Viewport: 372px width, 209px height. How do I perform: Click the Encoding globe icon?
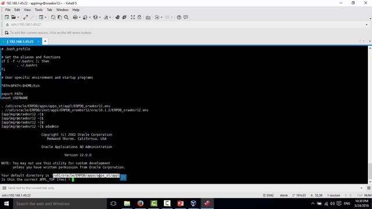click(95, 17)
